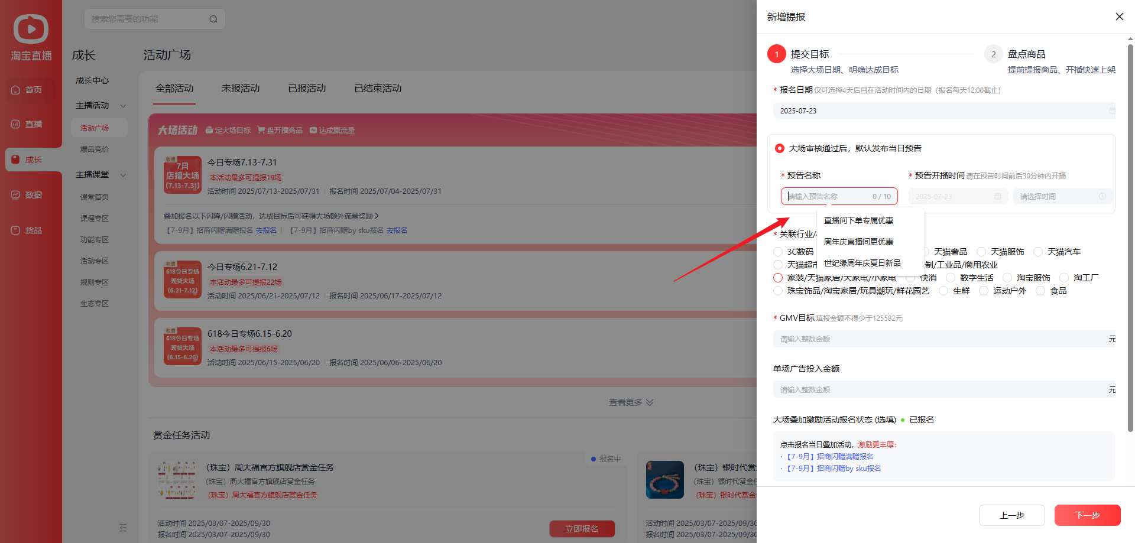1135x543 pixels.
Task: Choose 周年庆直播间更优惠 suggestion
Action: [858, 242]
